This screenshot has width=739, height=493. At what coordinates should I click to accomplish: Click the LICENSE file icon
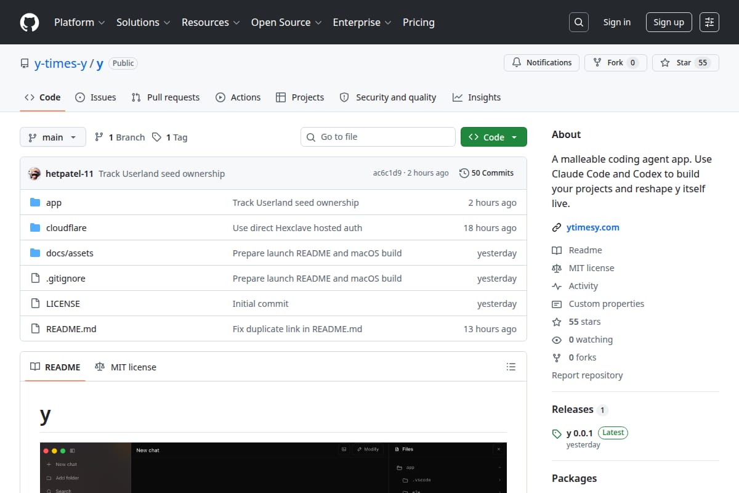[35, 304]
